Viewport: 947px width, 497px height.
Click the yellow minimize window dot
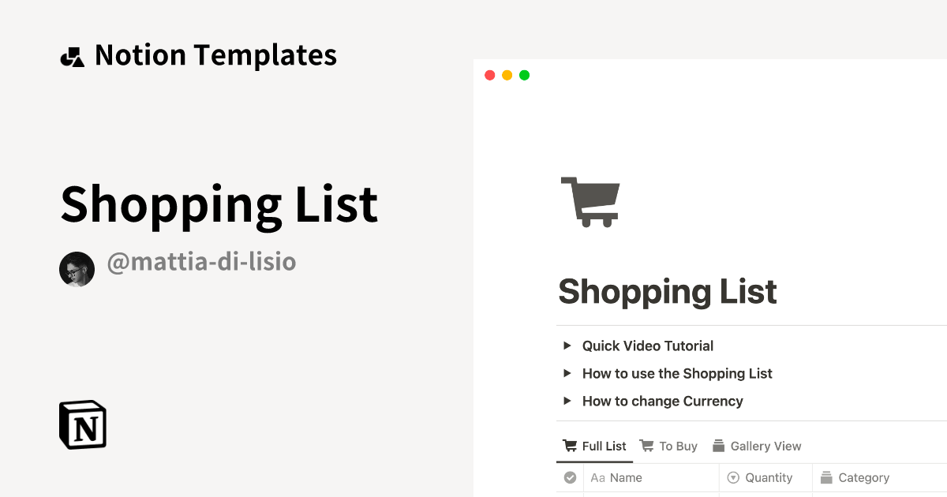[507, 75]
